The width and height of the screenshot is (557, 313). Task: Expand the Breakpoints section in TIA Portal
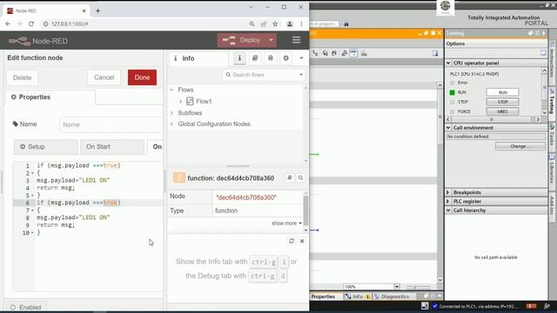coord(448,192)
